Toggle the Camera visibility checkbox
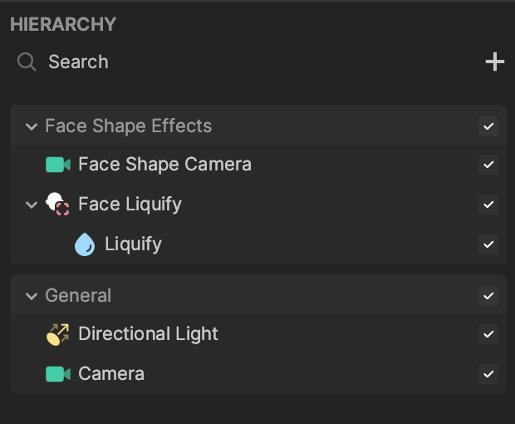This screenshot has height=424, width=515. (x=488, y=374)
